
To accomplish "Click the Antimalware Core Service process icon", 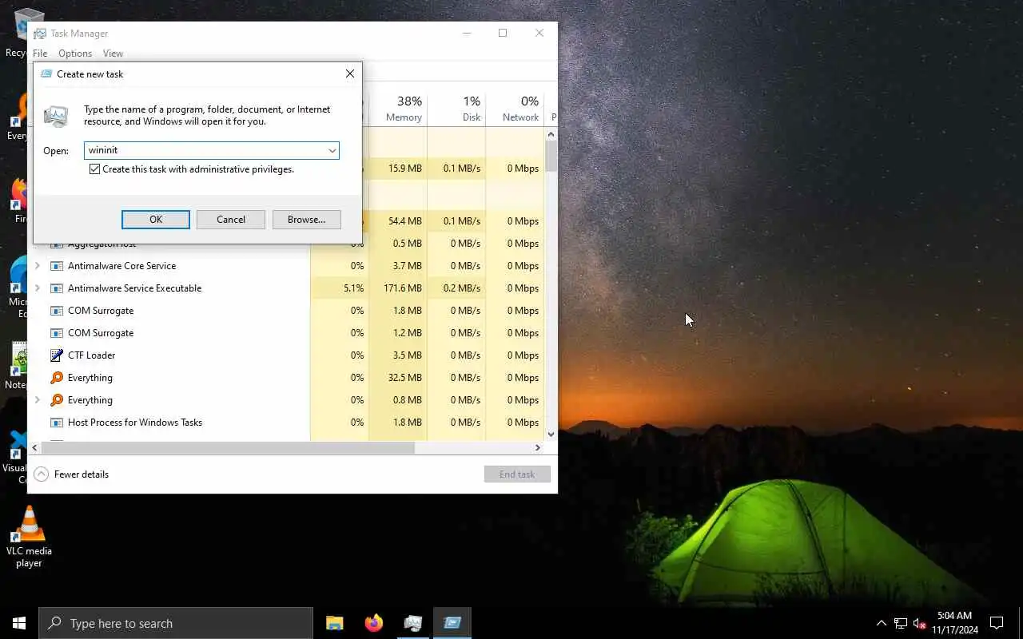I will (57, 266).
